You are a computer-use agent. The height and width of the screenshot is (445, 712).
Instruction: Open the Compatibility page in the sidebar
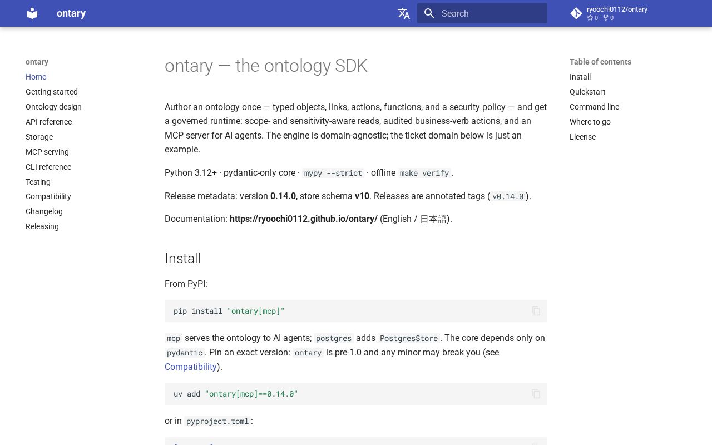(x=48, y=196)
